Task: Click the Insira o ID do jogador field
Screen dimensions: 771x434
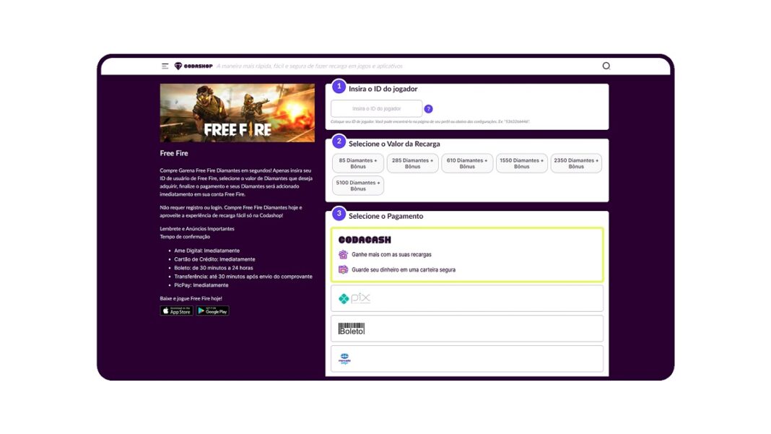Action: tap(376, 108)
